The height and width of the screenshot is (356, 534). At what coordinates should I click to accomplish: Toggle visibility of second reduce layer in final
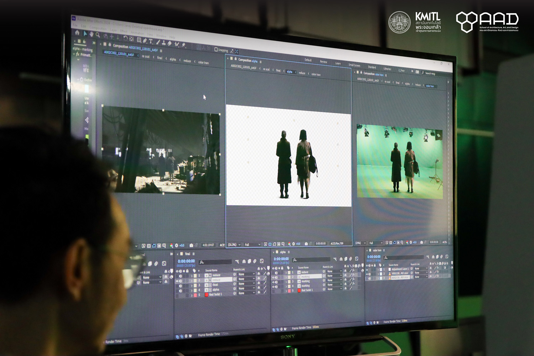click(177, 281)
